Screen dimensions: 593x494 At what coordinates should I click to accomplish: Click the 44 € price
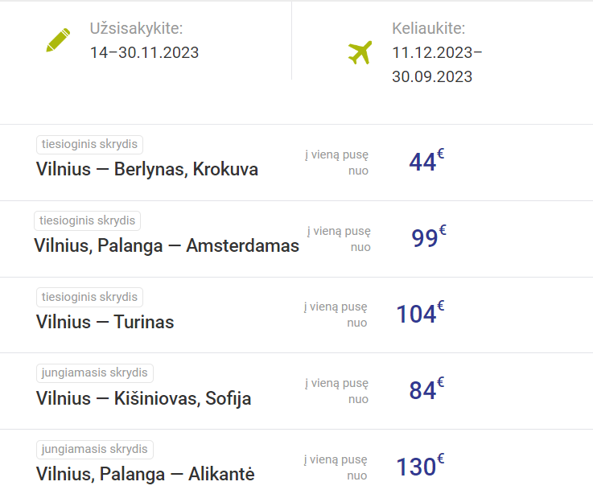coord(426,161)
